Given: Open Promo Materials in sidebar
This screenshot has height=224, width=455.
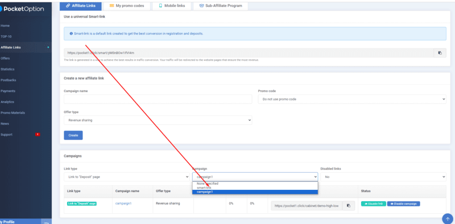Looking at the screenshot, I should [x=13, y=113].
